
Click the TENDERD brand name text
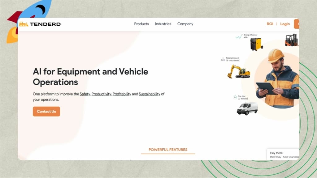click(x=45, y=24)
